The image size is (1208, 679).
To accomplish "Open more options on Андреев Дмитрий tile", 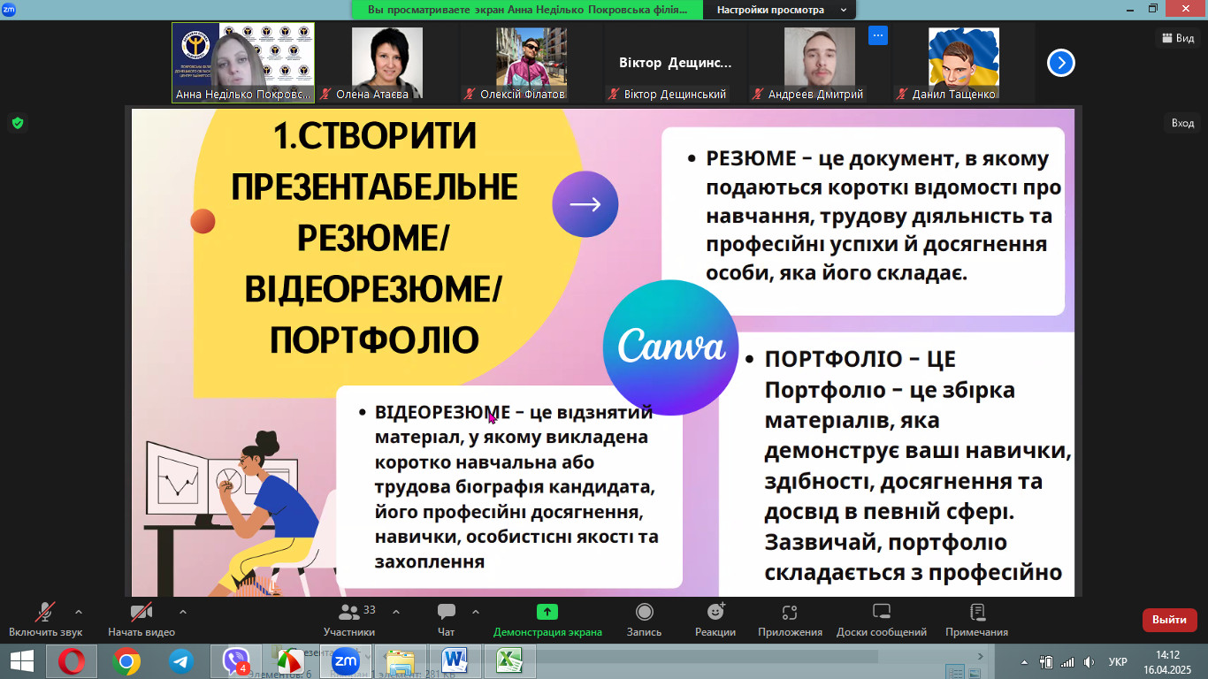I will pos(877,35).
